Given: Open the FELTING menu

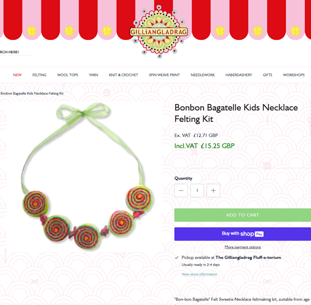Looking at the screenshot, I should coord(40,75).
